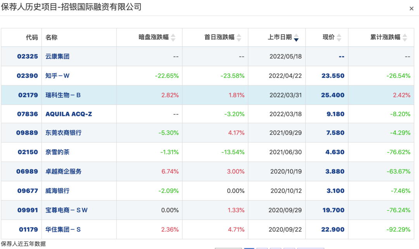Select 威海银行 stock name
The width and height of the screenshot is (419, 249).
point(57,191)
